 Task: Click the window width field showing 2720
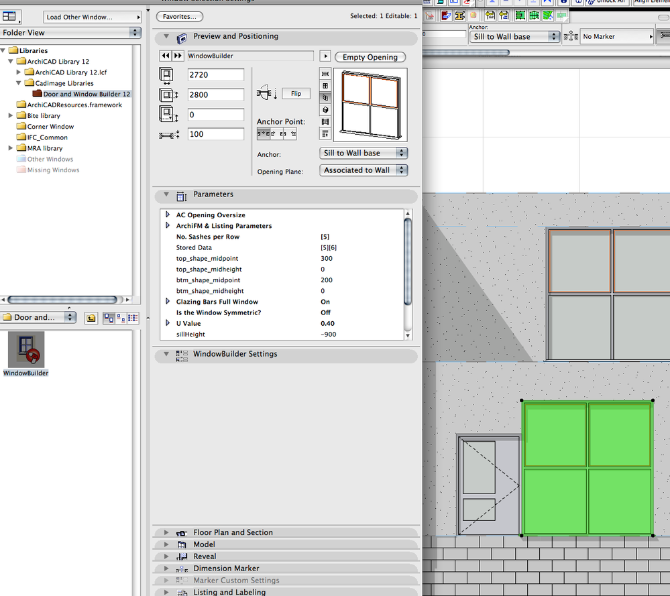(x=215, y=75)
